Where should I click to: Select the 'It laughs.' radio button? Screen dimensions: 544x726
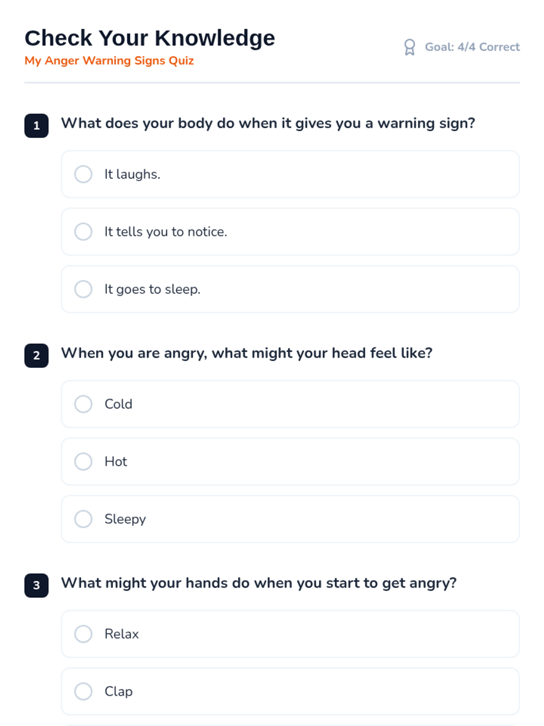coord(83,174)
